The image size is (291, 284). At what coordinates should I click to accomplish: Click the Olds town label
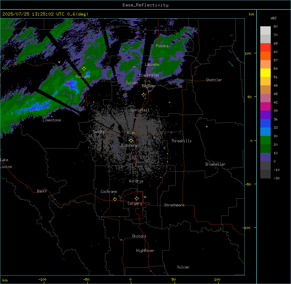131,133
